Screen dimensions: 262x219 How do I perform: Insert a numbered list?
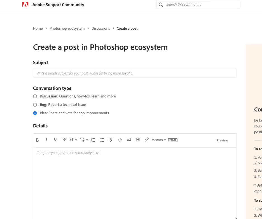pyautogui.click(x=93, y=140)
